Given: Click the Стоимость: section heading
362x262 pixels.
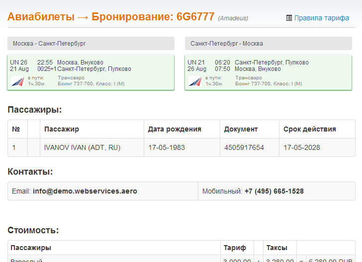Looking at the screenshot, I should pyautogui.click(x=33, y=230).
